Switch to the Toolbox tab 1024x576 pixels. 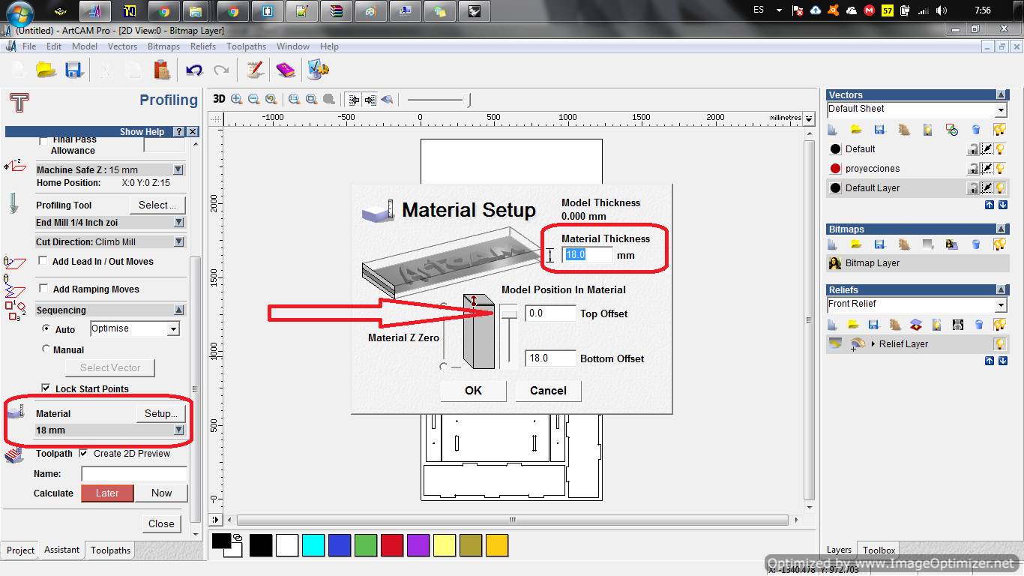pos(879,550)
